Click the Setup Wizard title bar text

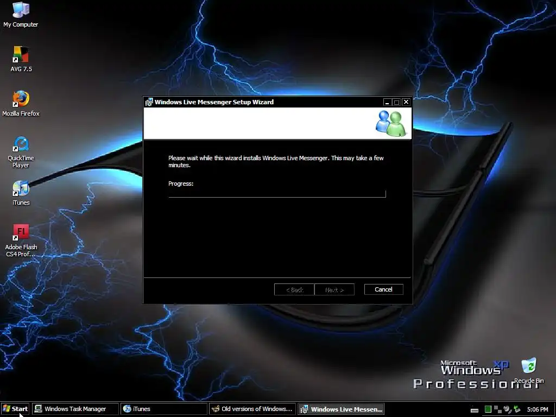click(214, 102)
